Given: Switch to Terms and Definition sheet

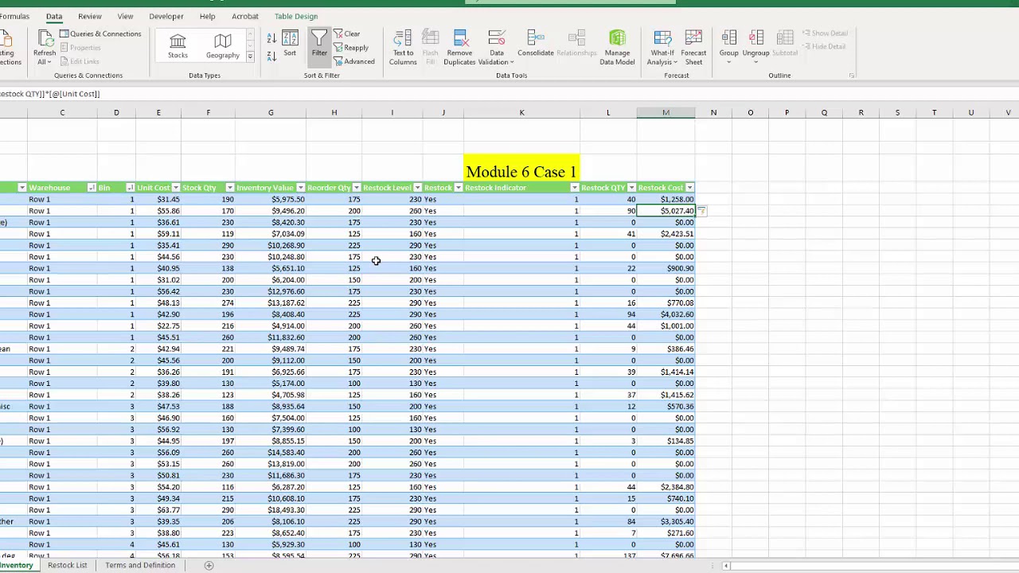Looking at the screenshot, I should pyautogui.click(x=140, y=565).
